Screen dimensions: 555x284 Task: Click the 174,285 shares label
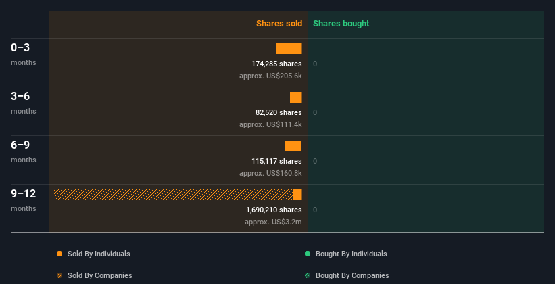[x=276, y=64]
